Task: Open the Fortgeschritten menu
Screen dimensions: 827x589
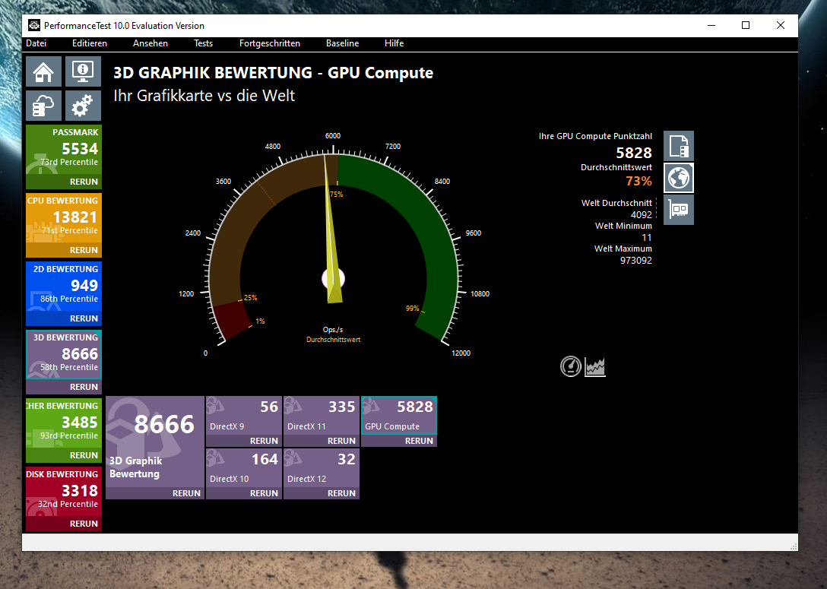Action: click(x=270, y=43)
